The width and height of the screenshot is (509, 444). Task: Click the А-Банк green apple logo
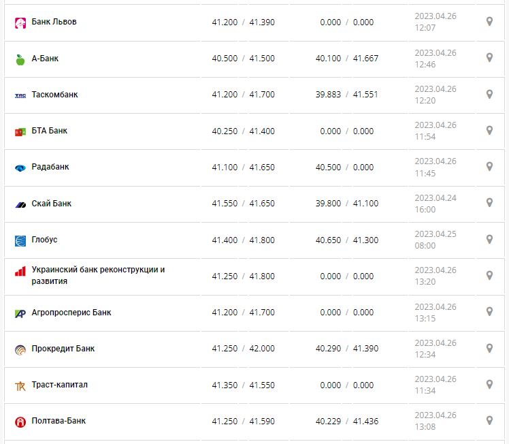[20, 59]
